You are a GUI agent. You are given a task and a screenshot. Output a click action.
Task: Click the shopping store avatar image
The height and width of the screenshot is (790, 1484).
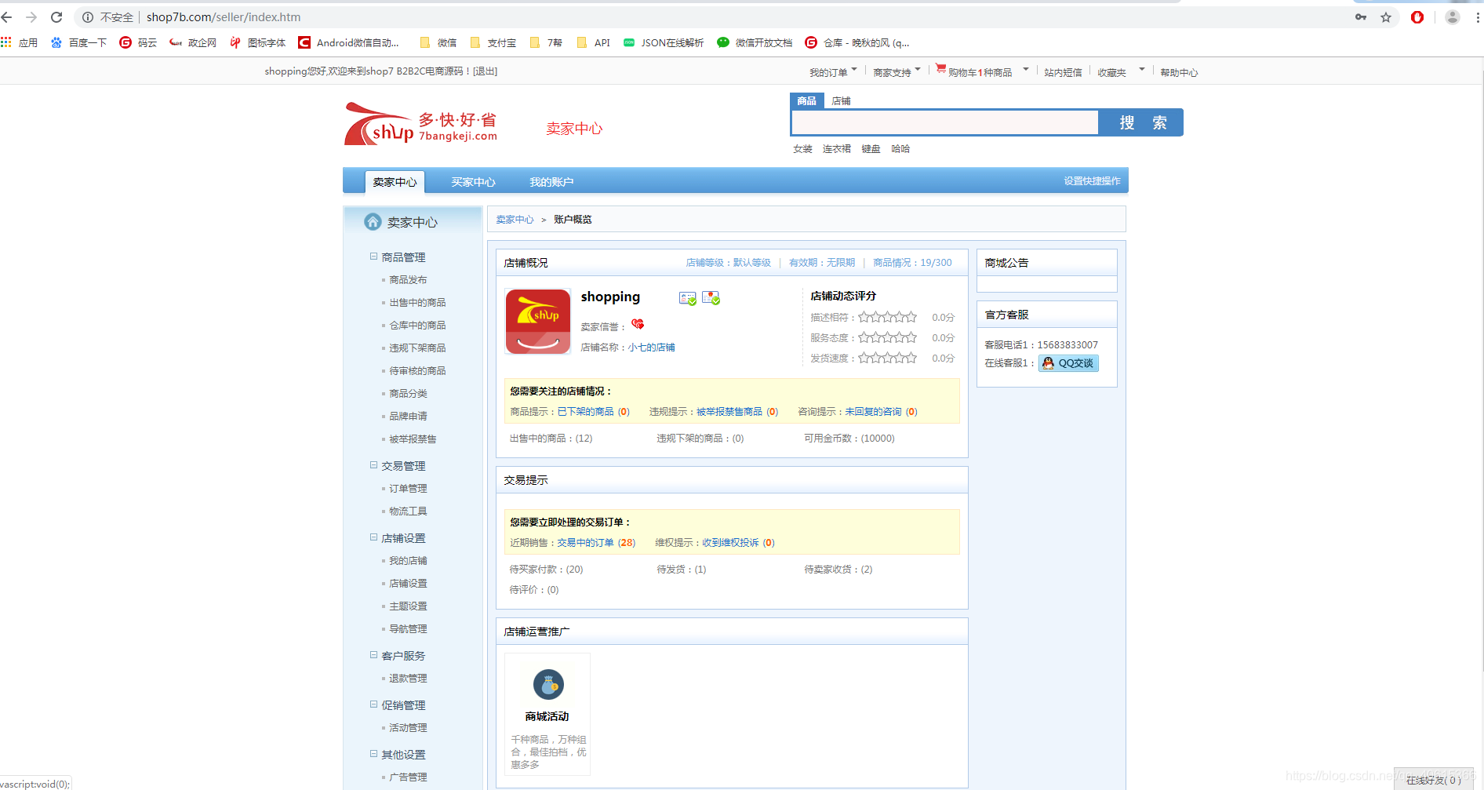[x=538, y=322]
